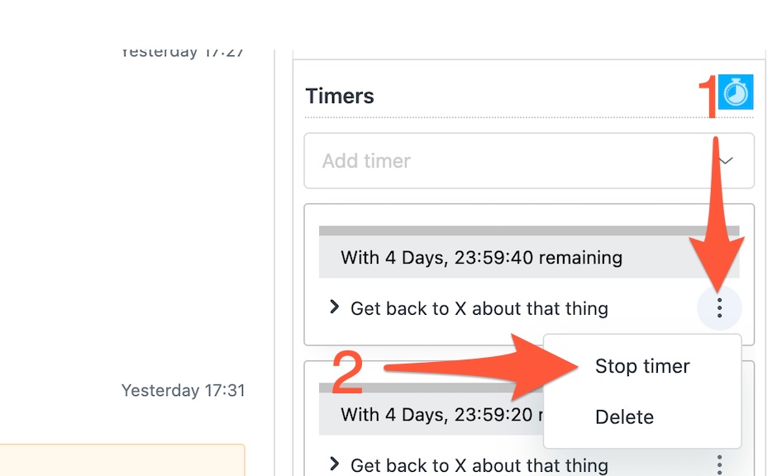The height and width of the screenshot is (476, 777).
Task: Click the "Yesterday 17:31" timestamp
Action: click(x=184, y=390)
